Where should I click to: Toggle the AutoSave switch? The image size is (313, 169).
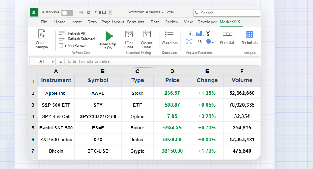pyautogui.click(x=67, y=13)
